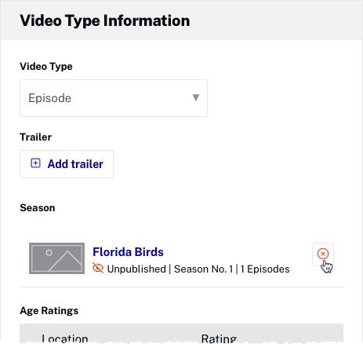Image resolution: width=363 pixels, height=344 pixels.
Task: Click the Rating column header
Action: tap(219, 339)
